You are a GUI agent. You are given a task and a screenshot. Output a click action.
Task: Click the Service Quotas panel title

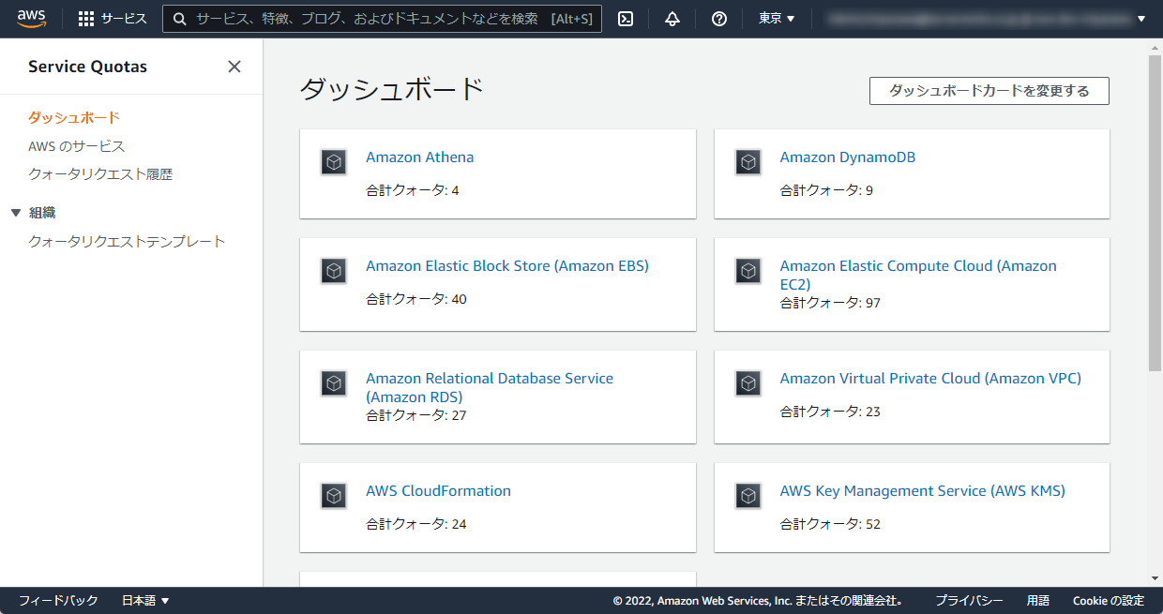pos(87,67)
